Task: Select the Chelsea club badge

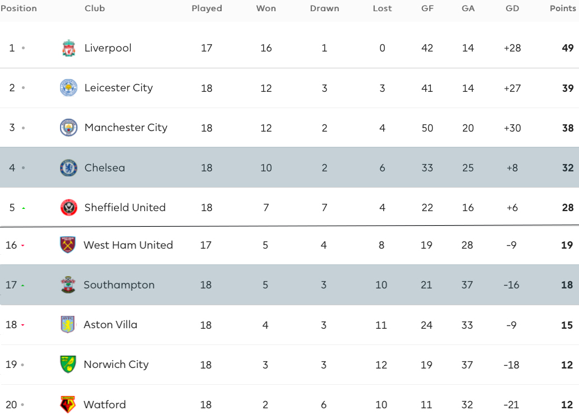Action: (68, 167)
